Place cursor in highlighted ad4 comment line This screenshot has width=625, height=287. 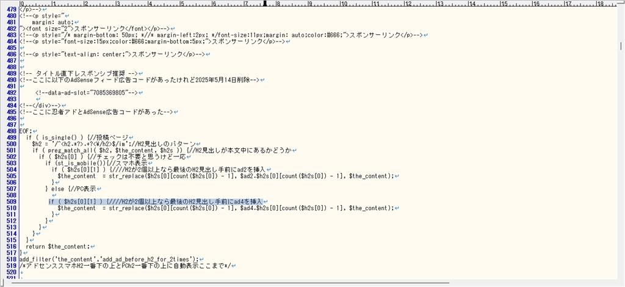[x=156, y=202]
